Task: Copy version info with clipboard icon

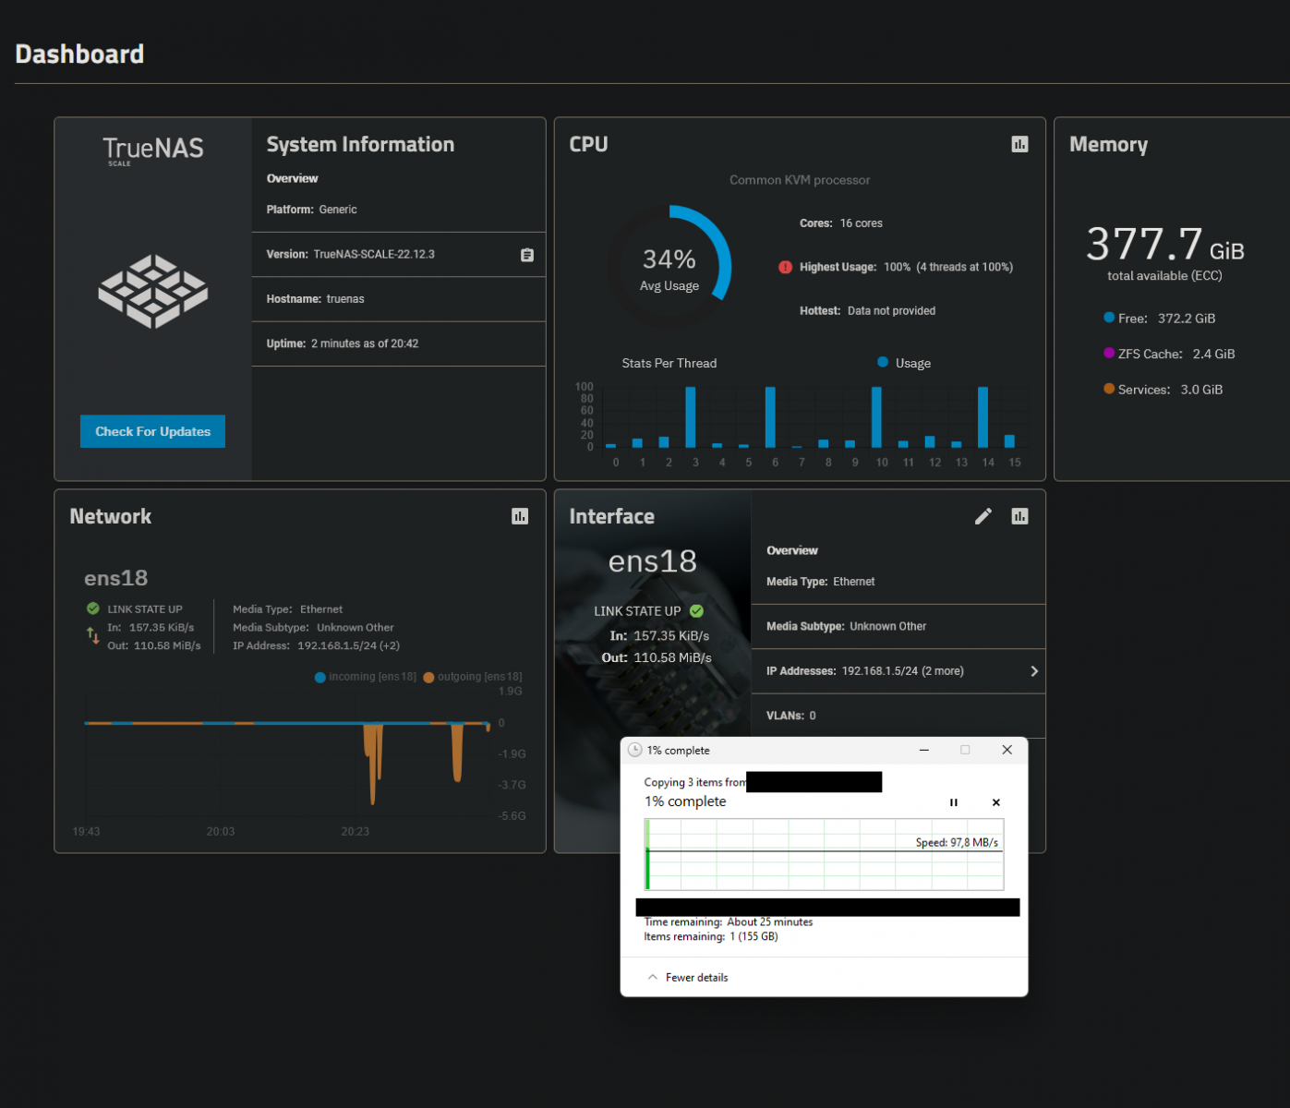Action: [526, 255]
